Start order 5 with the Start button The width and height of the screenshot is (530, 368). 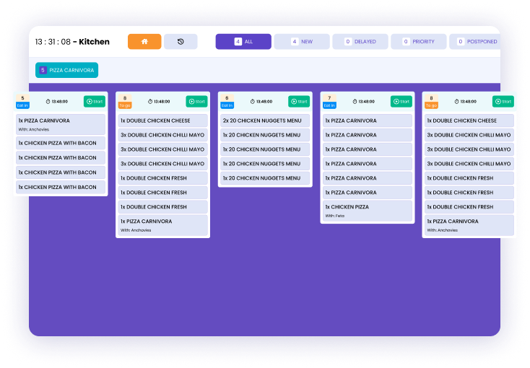[x=94, y=102]
